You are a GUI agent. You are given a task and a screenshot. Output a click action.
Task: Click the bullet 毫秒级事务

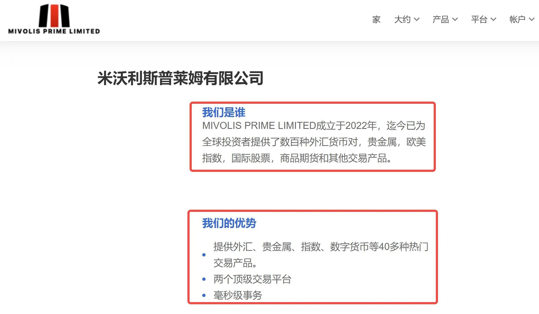(238, 295)
